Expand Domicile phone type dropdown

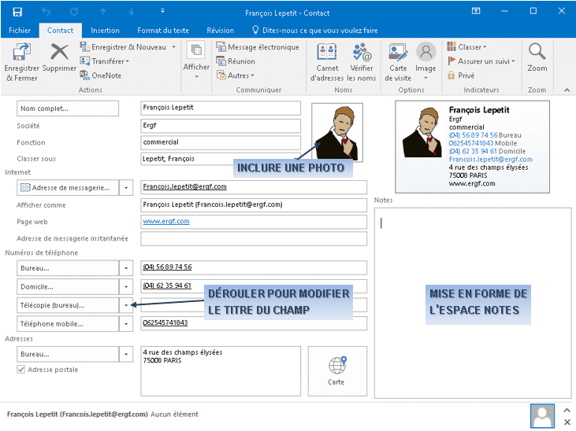click(126, 287)
